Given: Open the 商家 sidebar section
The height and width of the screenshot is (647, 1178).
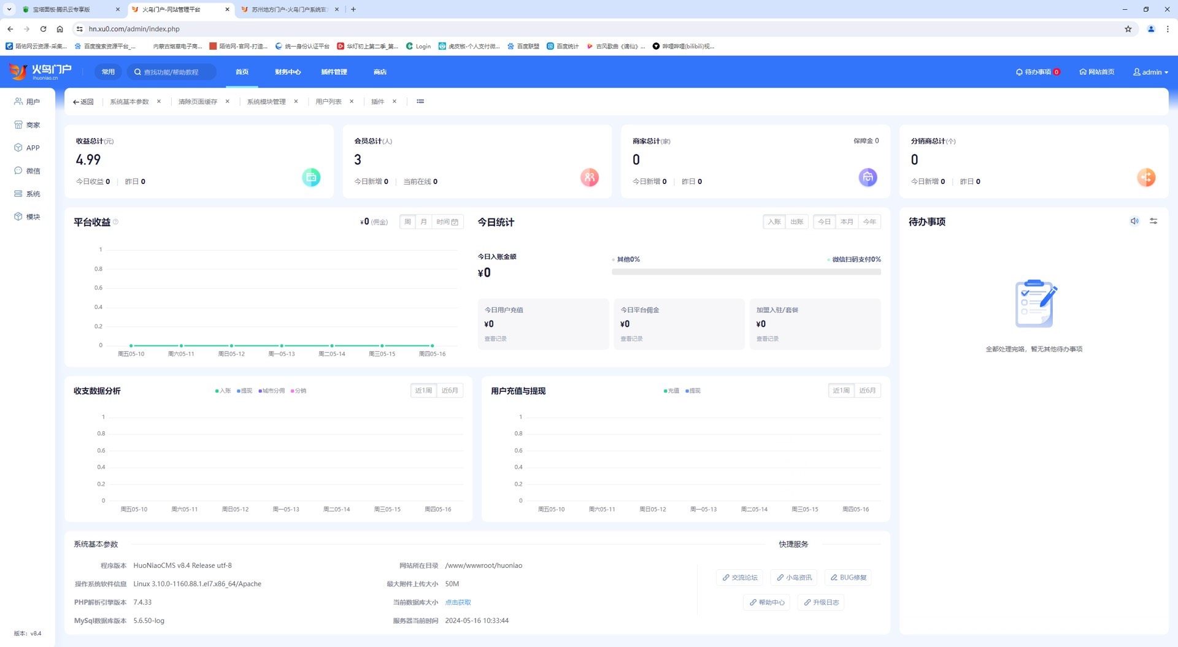Looking at the screenshot, I should coord(27,125).
